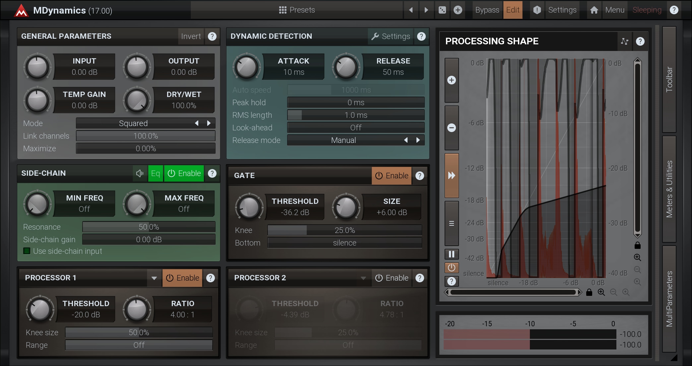Viewport: 692px width, 366px height.
Task: Click the lock icon below the vertical scrollbar
Action: click(x=637, y=246)
